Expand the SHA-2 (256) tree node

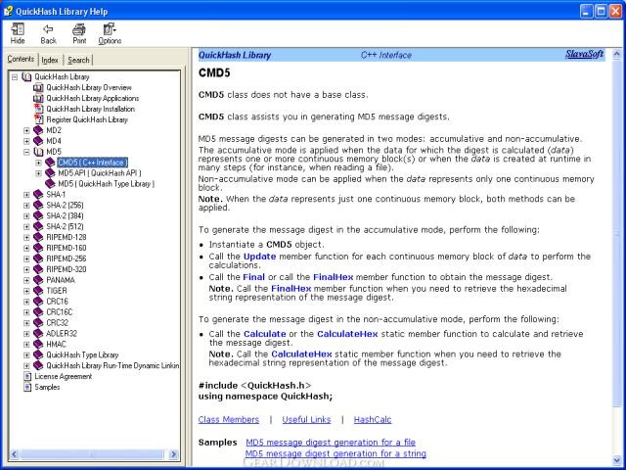pos(26,206)
